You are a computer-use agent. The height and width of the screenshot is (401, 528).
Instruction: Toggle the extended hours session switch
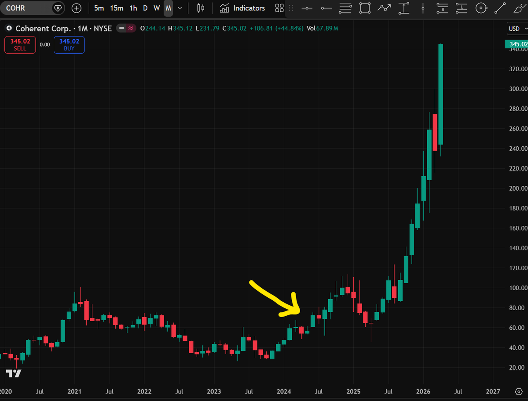126,28
